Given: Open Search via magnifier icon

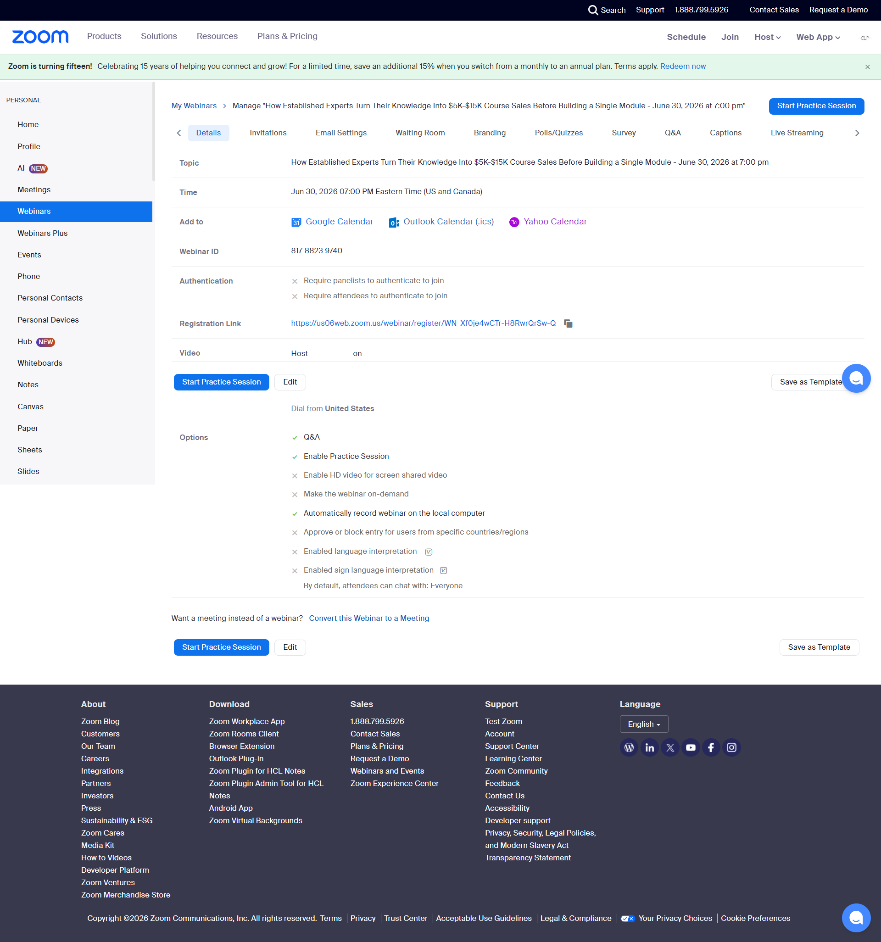Looking at the screenshot, I should coord(593,10).
